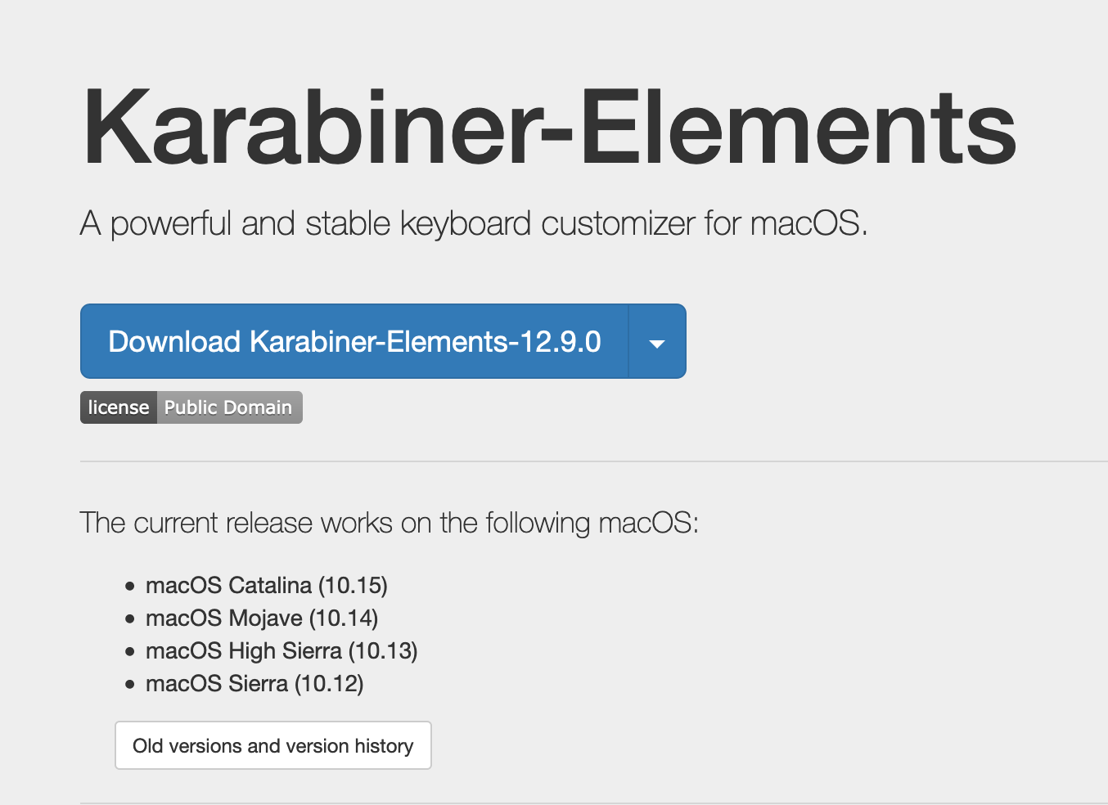Image resolution: width=1108 pixels, height=805 pixels.
Task: Click the divider line below the license badge
Action: 573,461
